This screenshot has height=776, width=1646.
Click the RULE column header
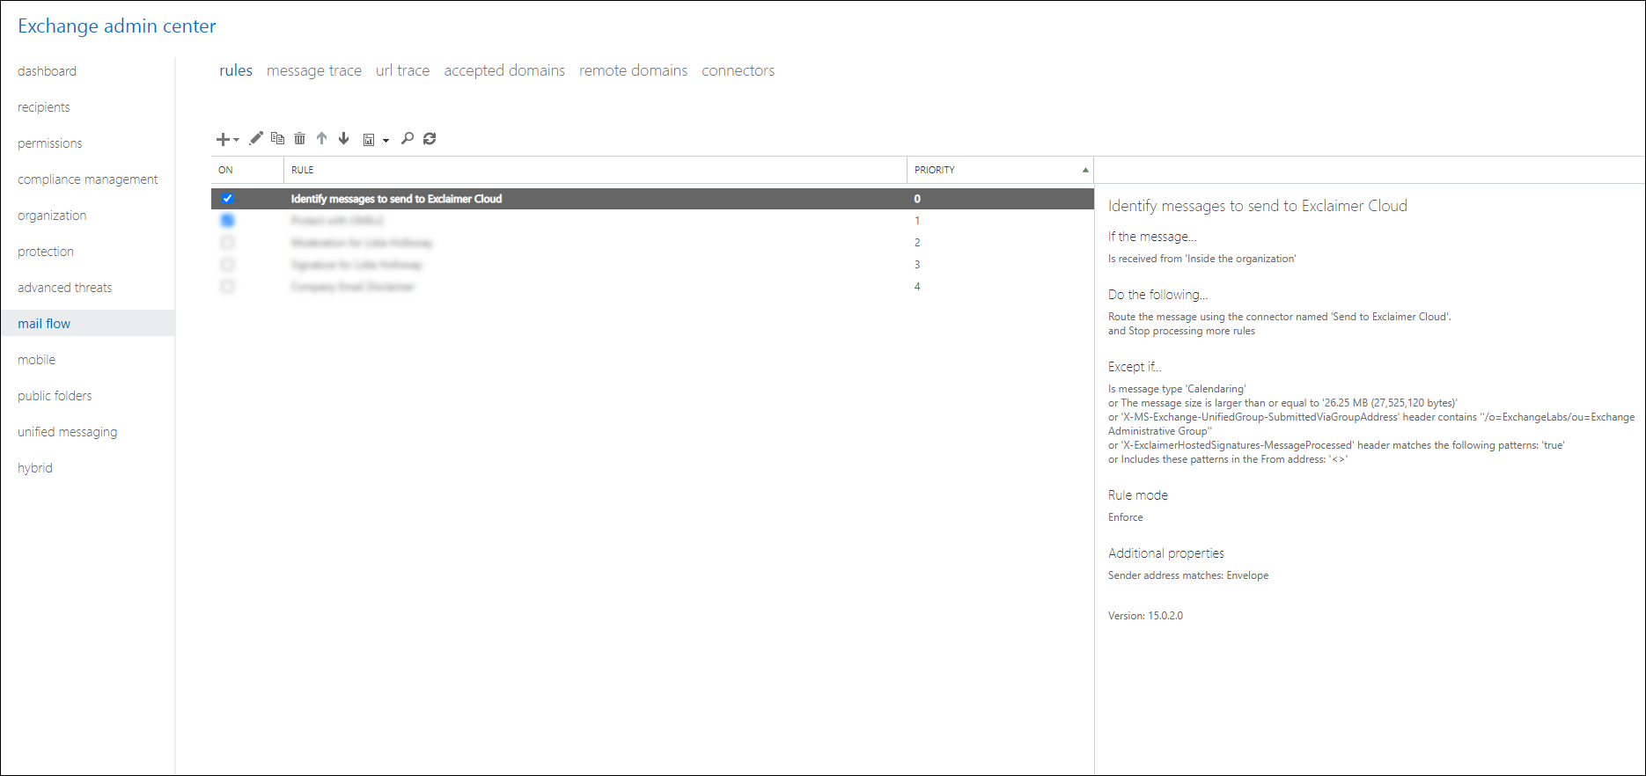[303, 170]
